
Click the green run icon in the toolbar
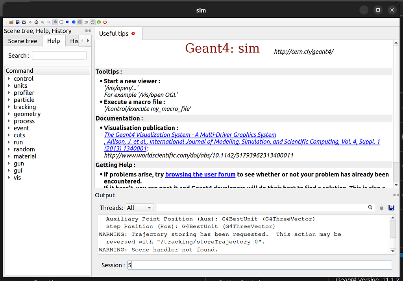99,22
